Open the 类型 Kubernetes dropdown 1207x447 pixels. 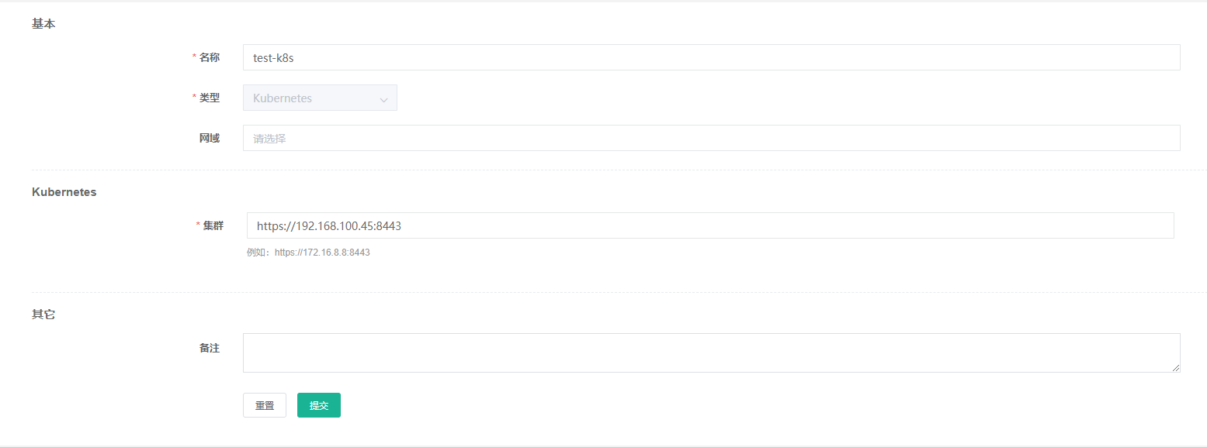tap(310, 98)
